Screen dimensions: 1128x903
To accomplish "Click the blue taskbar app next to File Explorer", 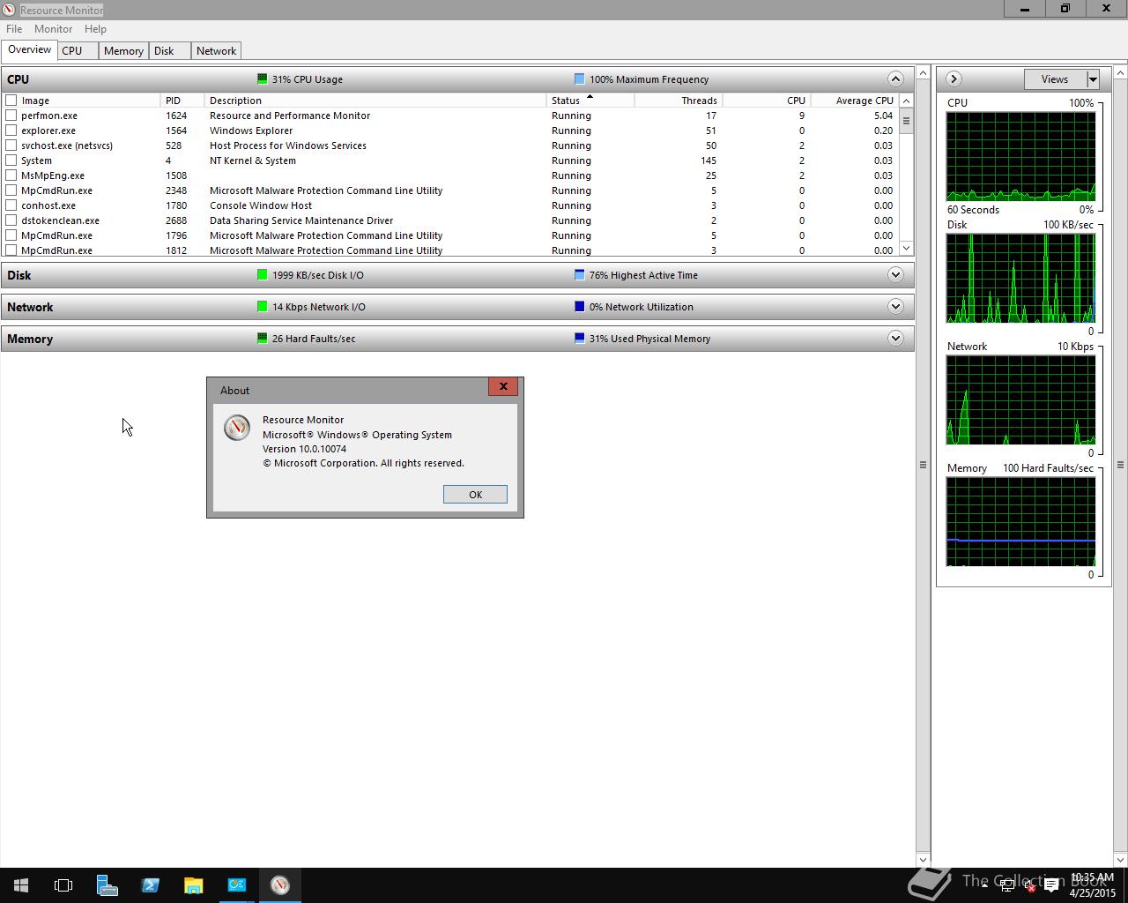I will [x=237, y=885].
